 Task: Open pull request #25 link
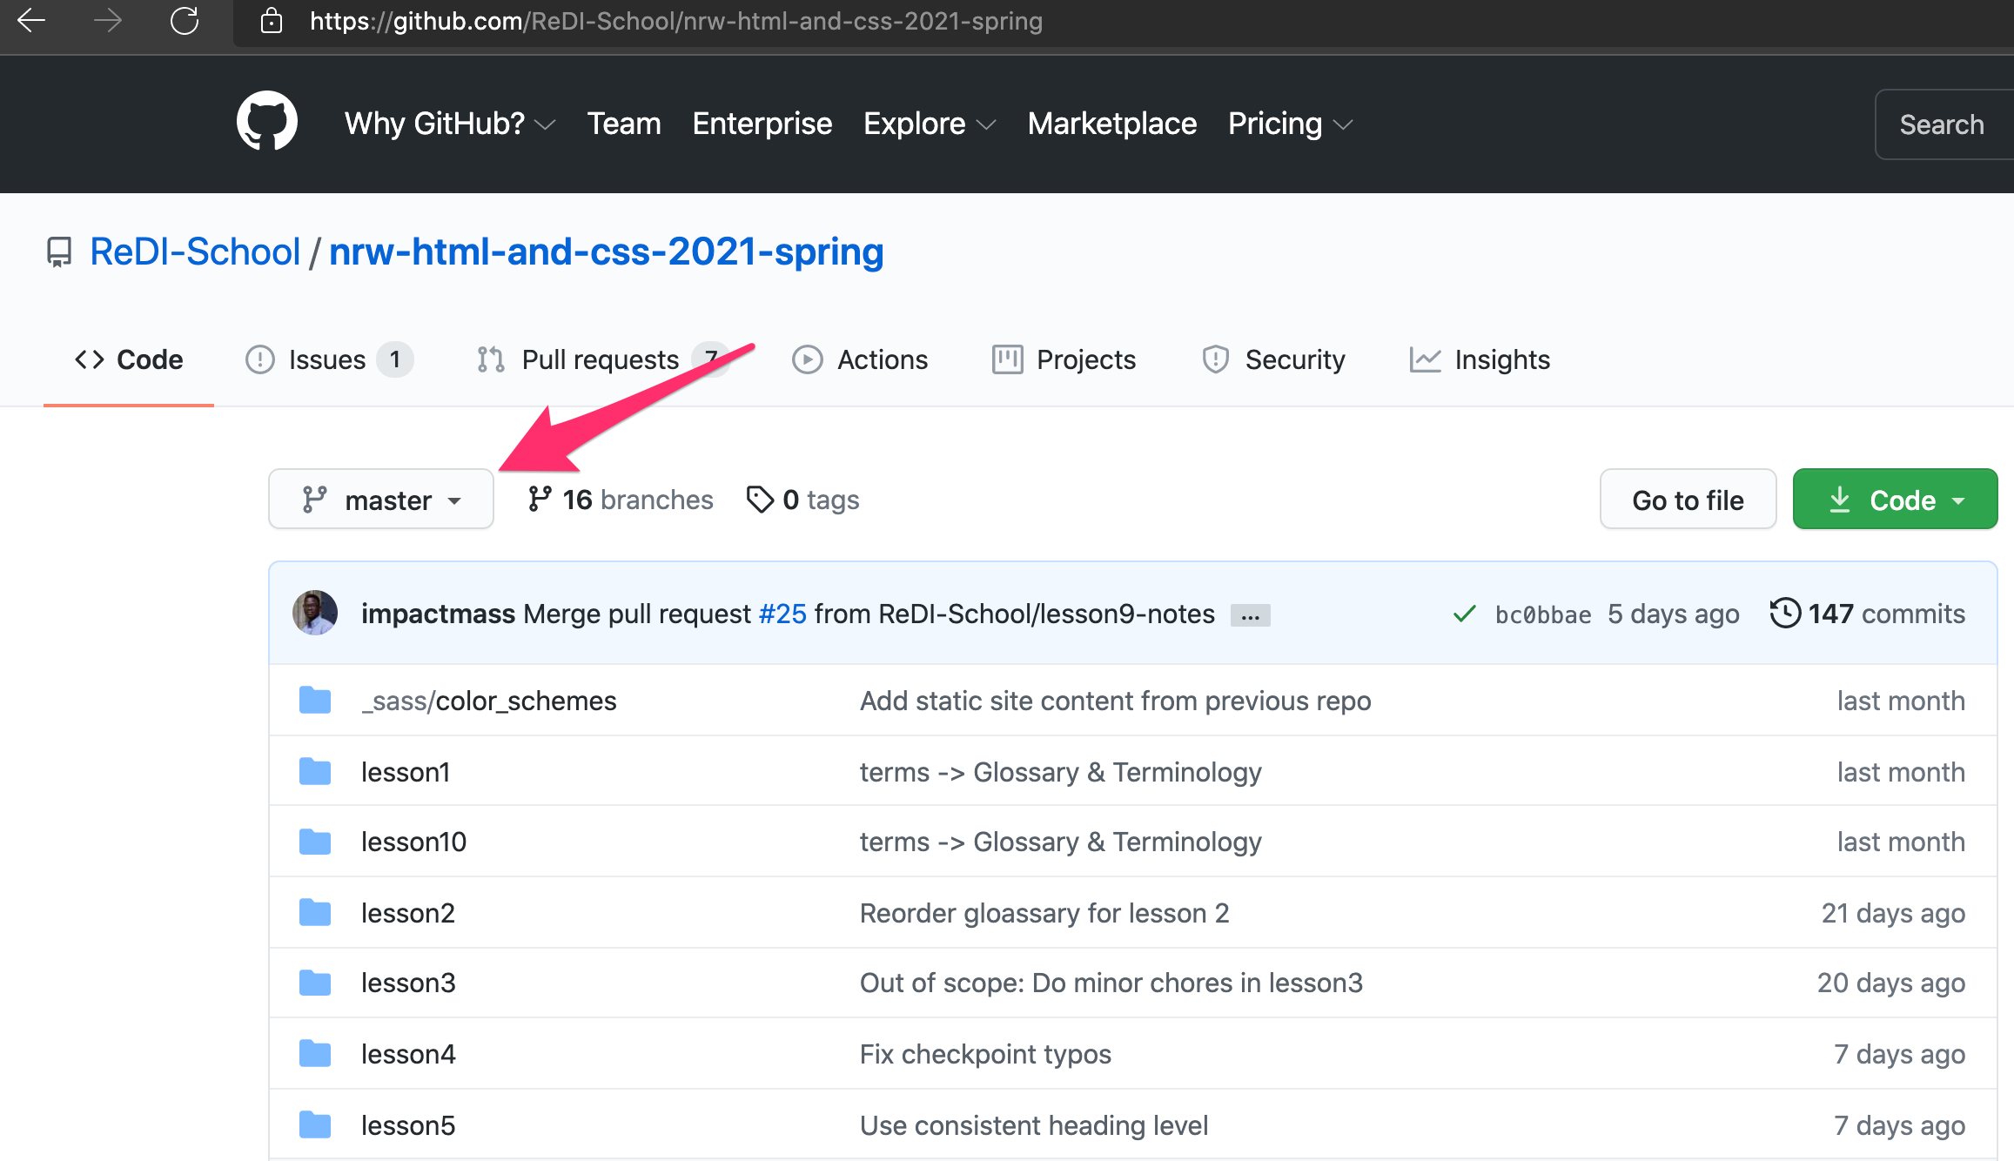pyautogui.click(x=782, y=614)
